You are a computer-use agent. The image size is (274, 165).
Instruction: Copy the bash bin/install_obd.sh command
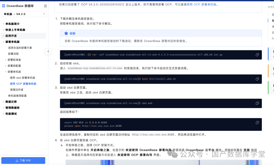tap(257, 79)
